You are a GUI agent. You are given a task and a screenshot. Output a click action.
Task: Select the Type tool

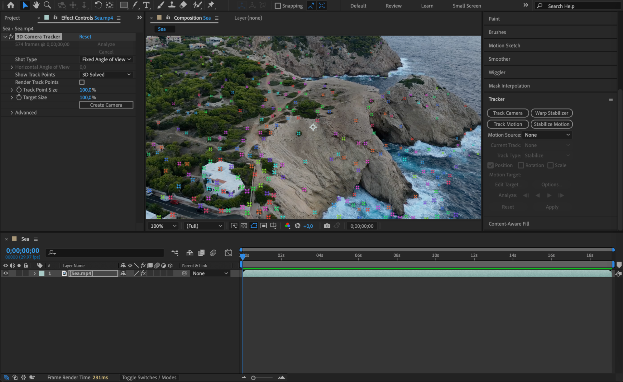(x=146, y=5)
